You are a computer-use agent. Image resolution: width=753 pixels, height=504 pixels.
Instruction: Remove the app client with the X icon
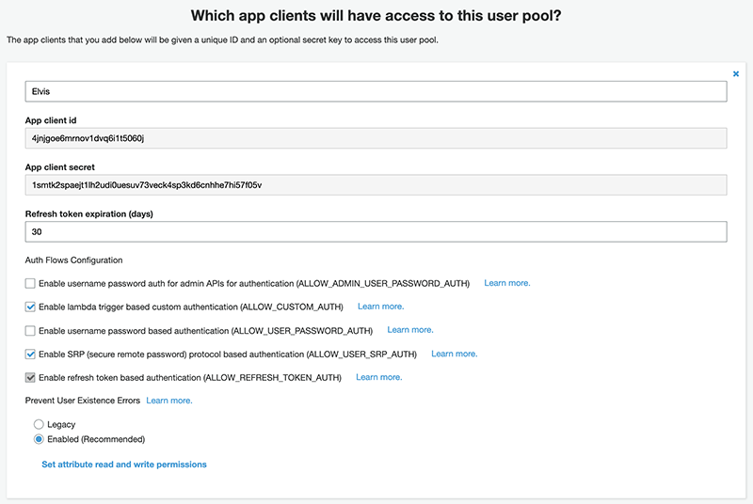(x=736, y=74)
